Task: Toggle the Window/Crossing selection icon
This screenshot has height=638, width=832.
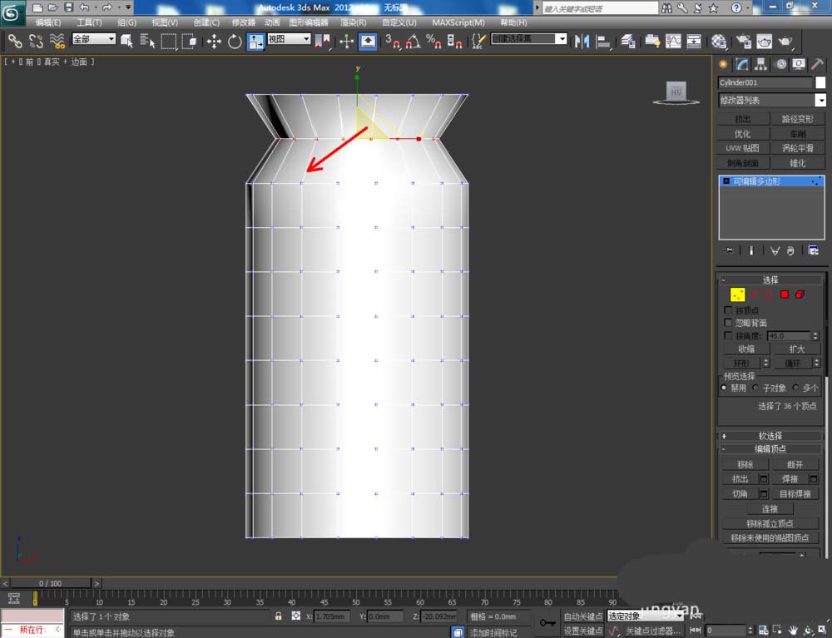Action: coord(190,42)
